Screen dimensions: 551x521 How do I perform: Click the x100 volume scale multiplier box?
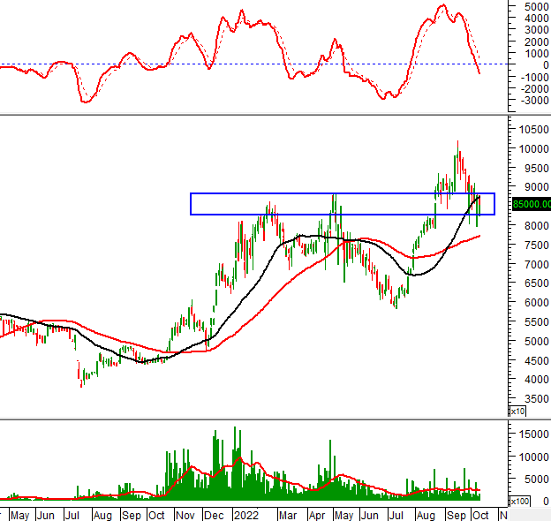click(519, 502)
